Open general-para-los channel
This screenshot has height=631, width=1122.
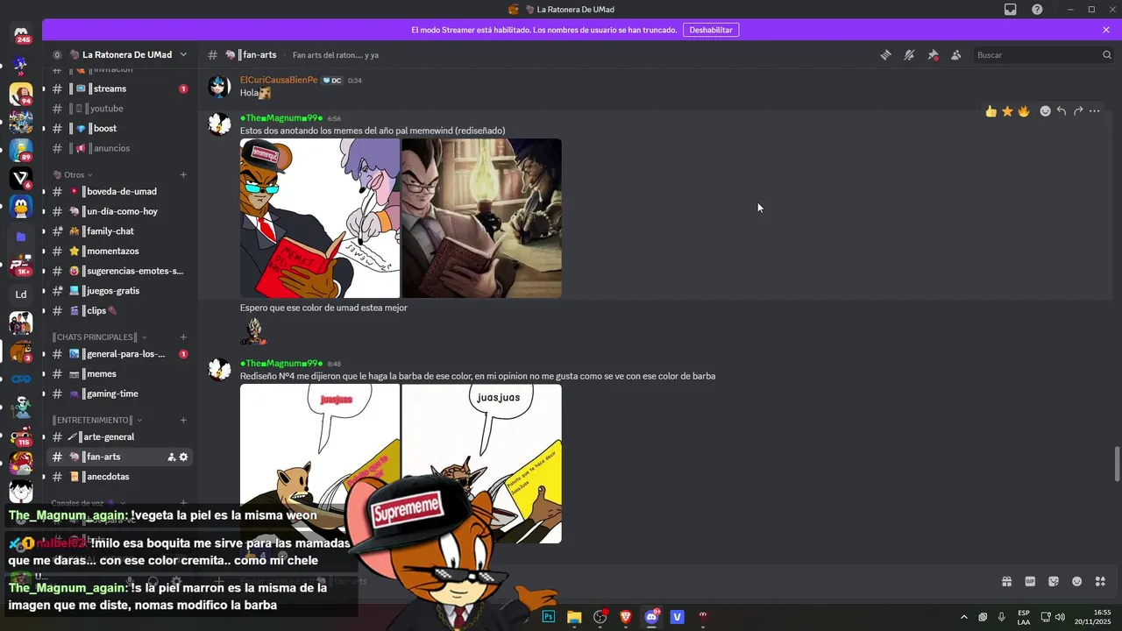(118, 354)
